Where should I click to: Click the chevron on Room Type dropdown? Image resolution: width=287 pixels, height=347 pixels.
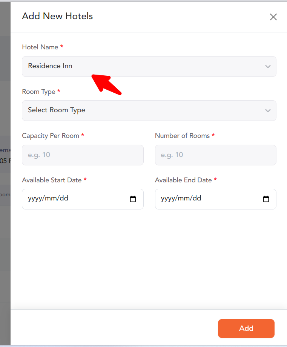(268, 110)
